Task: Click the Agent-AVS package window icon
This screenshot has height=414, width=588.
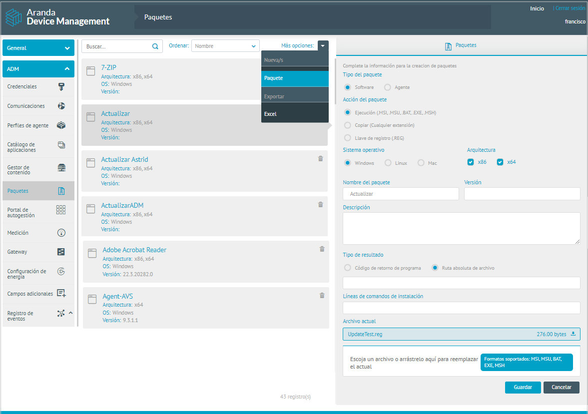Action: (x=92, y=299)
